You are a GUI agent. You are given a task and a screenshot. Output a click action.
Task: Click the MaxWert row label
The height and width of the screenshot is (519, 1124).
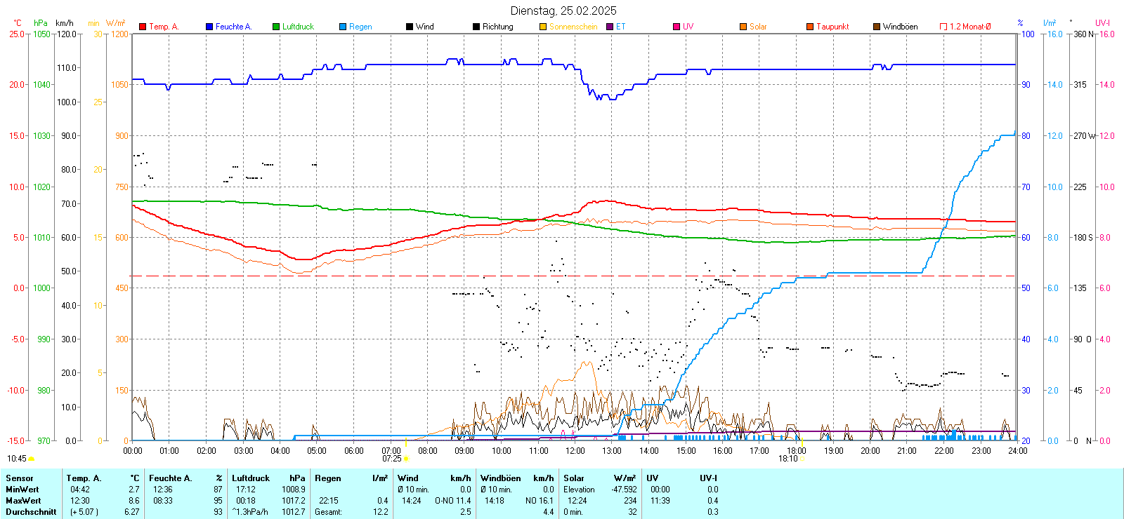click(x=23, y=501)
